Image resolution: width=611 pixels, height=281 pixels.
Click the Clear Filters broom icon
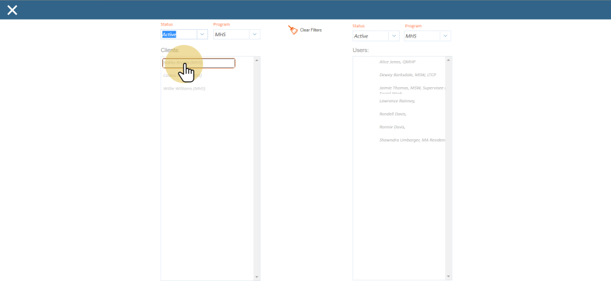pos(293,30)
